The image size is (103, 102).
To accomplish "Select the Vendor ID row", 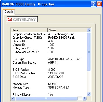I will 49,45.
